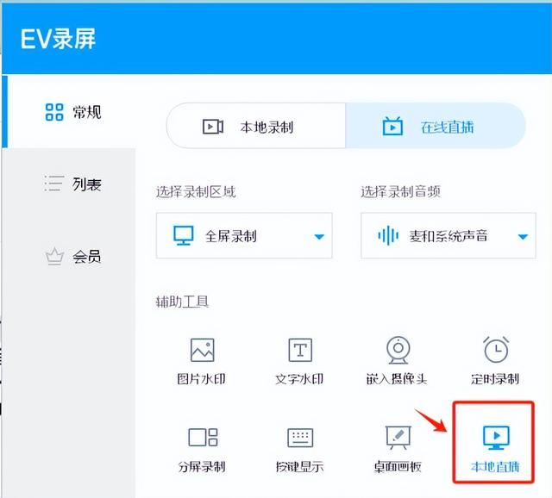Click the 本地直播 monitor play icon
This screenshot has height=498, width=552.
coord(496,437)
